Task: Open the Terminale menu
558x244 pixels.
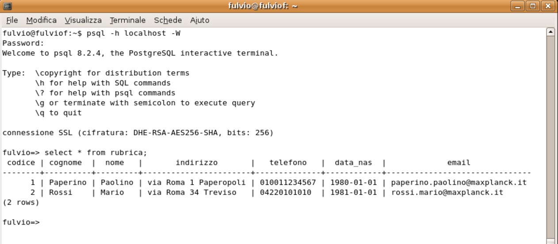Action: point(128,20)
